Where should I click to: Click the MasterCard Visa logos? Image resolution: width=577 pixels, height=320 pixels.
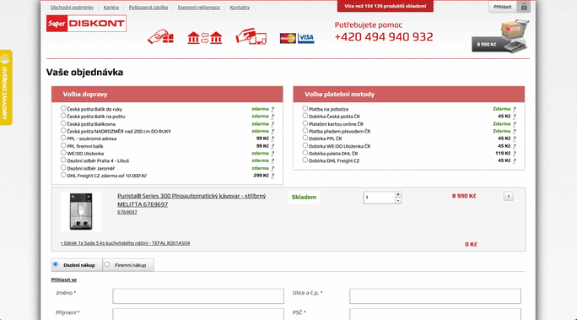tap(297, 38)
